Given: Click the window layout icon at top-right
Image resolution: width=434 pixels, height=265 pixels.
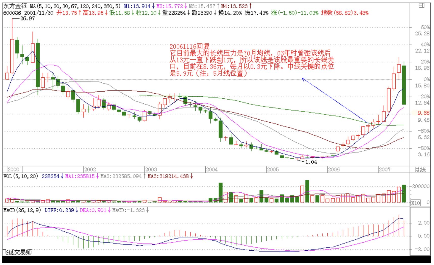Looking at the screenshot, I should pyautogui.click(x=421, y=5).
